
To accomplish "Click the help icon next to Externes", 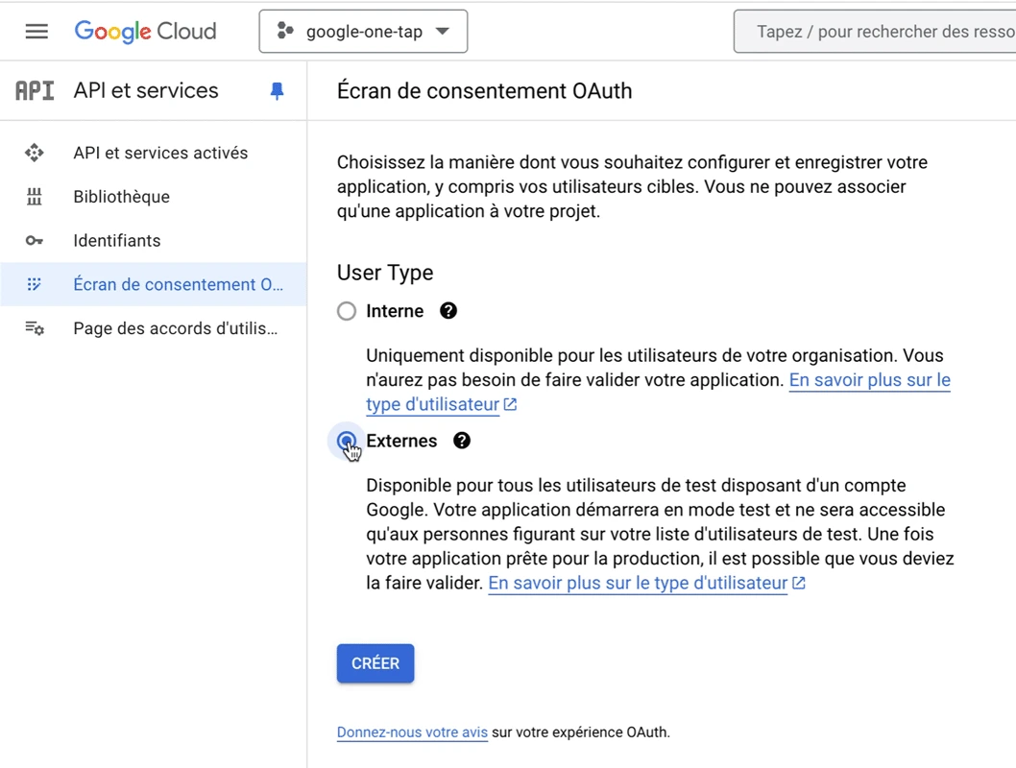I will point(461,441).
